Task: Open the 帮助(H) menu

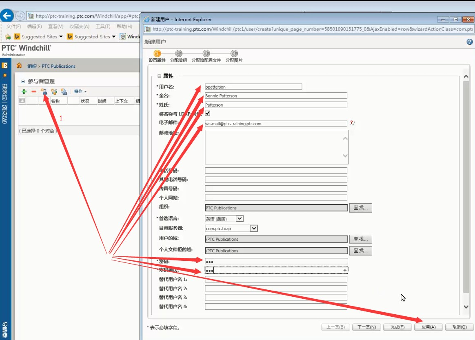Action: pos(124,27)
